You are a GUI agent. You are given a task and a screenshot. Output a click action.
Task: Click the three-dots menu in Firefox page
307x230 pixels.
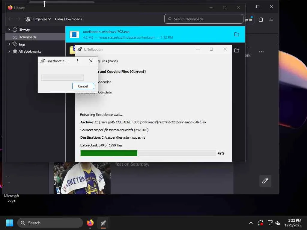point(261,52)
